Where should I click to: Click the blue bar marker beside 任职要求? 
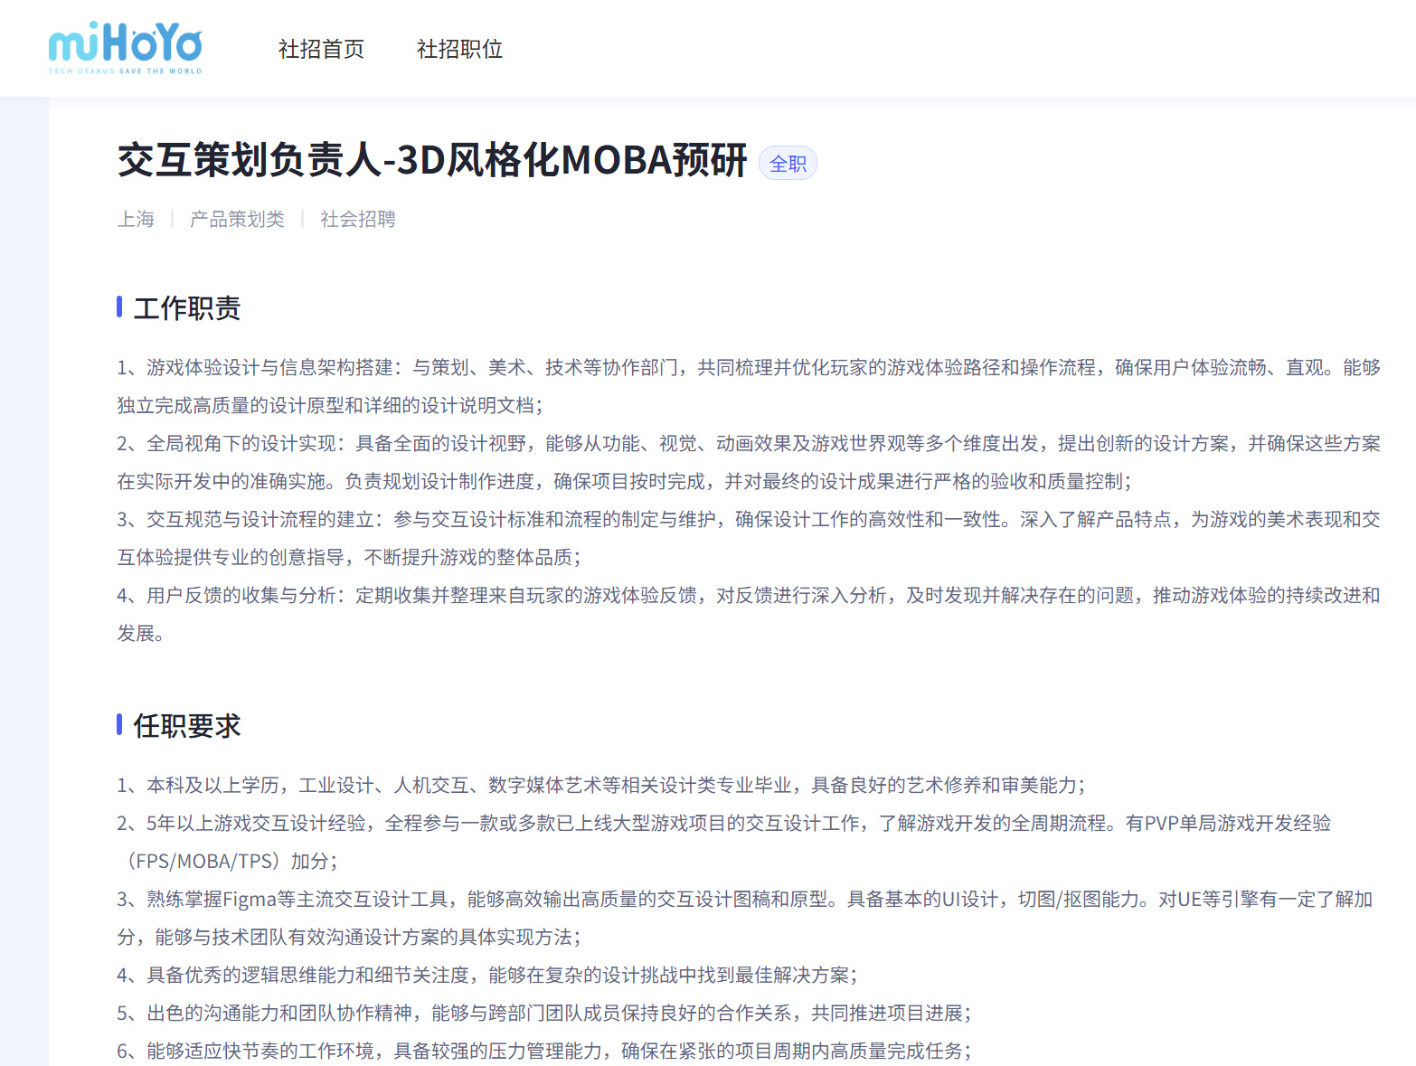(x=119, y=725)
